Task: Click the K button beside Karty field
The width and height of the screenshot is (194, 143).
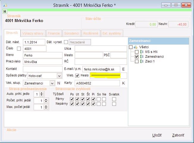Action: (123, 83)
